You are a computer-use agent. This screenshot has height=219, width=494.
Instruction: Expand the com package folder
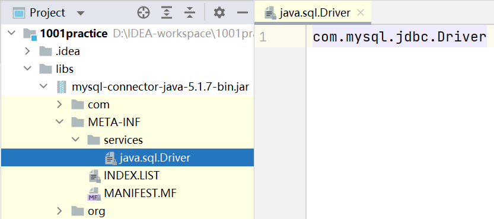pyautogui.click(x=59, y=104)
